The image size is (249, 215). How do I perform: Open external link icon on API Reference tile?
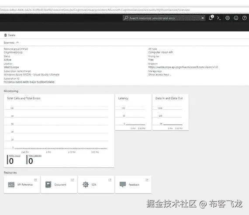coord(35,180)
